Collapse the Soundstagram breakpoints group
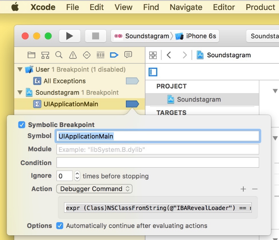Screen dimensions: 279x240 (20, 93)
